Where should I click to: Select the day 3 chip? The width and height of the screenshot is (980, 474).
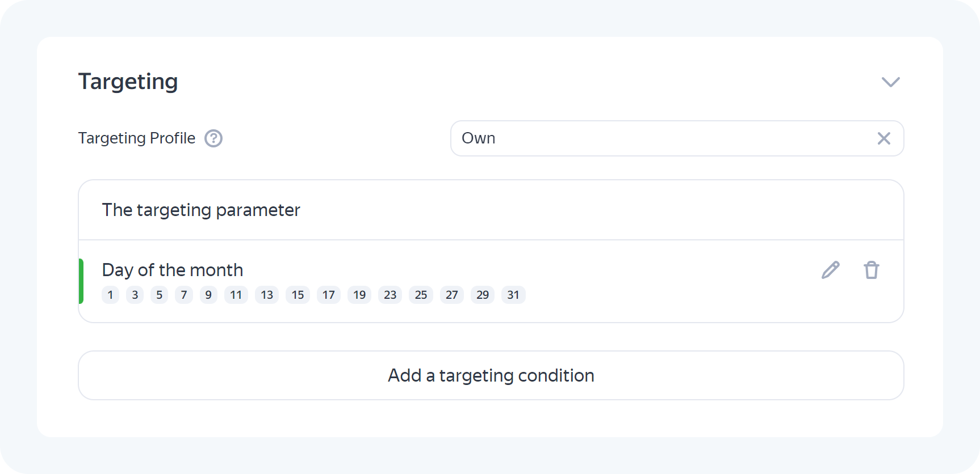[135, 295]
